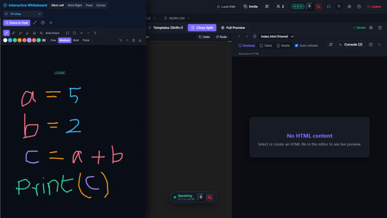Image resolution: width=387 pixels, height=218 pixels.
Task: Open help icon left of Leave button
Action: pyautogui.click(x=359, y=6)
